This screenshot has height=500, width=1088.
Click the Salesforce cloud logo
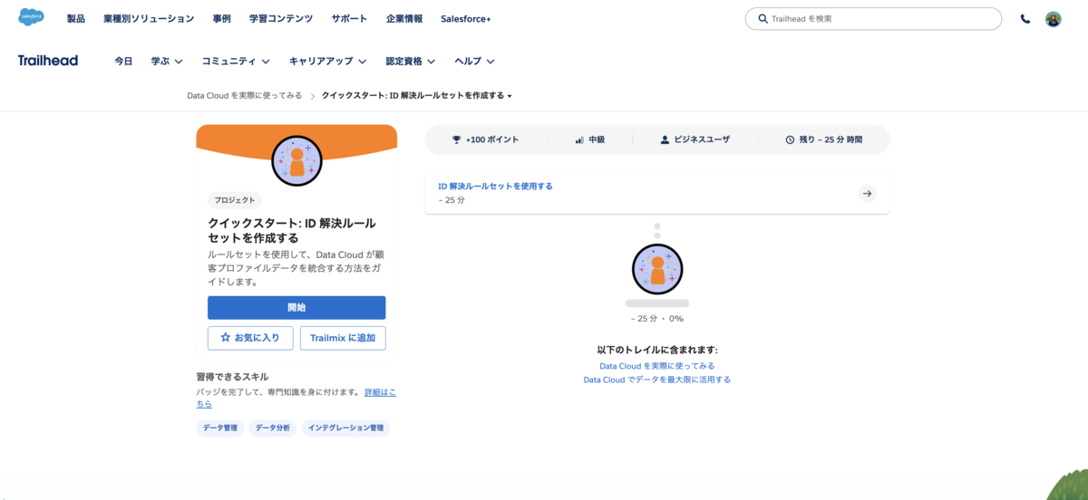click(32, 18)
